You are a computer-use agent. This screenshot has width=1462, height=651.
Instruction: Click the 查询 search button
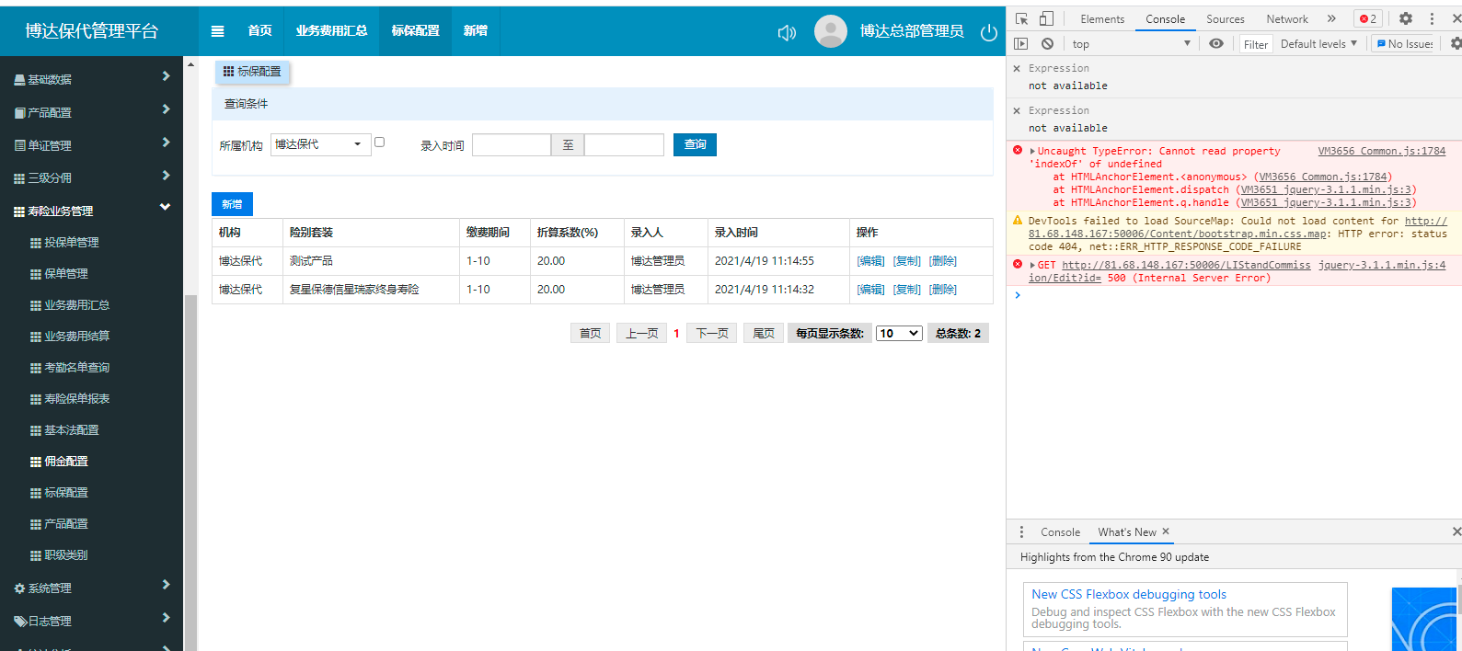coord(695,144)
